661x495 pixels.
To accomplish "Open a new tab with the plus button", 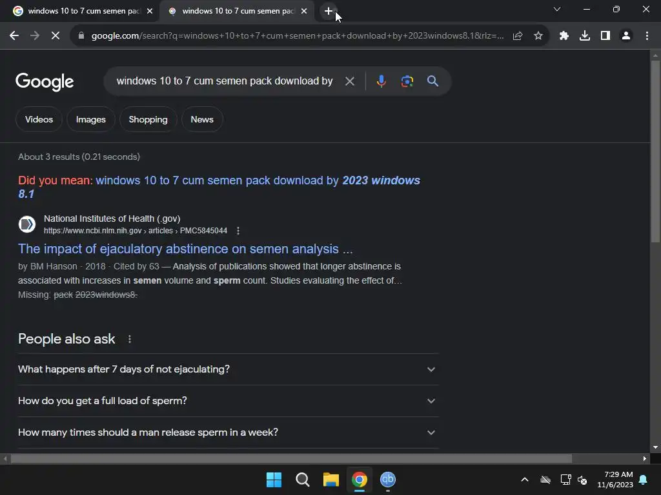I will tap(329, 11).
